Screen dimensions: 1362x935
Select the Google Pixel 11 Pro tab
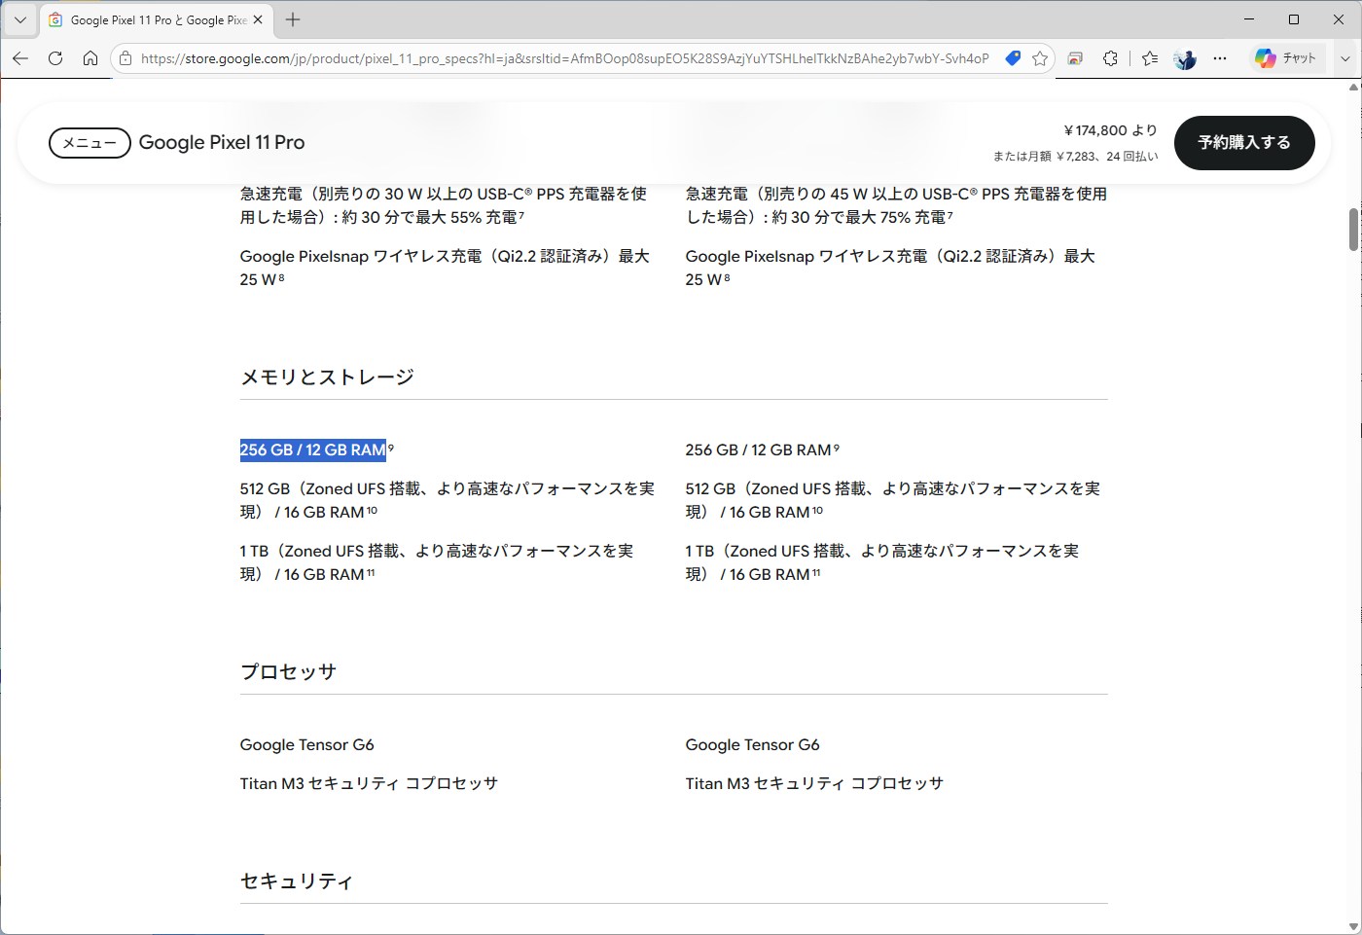(156, 19)
